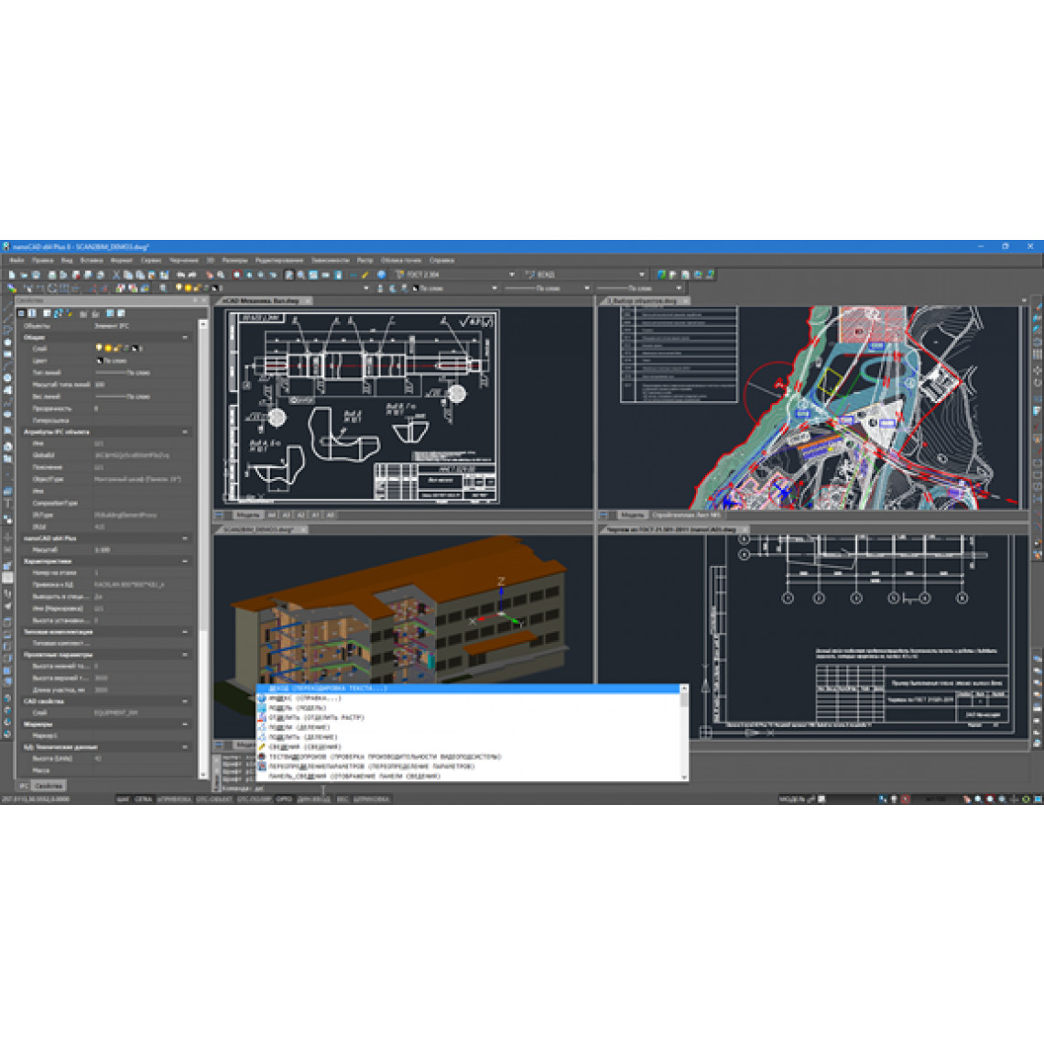Click the Цвет color swatch По слою
The width and height of the screenshot is (1044, 1044).
(111, 361)
